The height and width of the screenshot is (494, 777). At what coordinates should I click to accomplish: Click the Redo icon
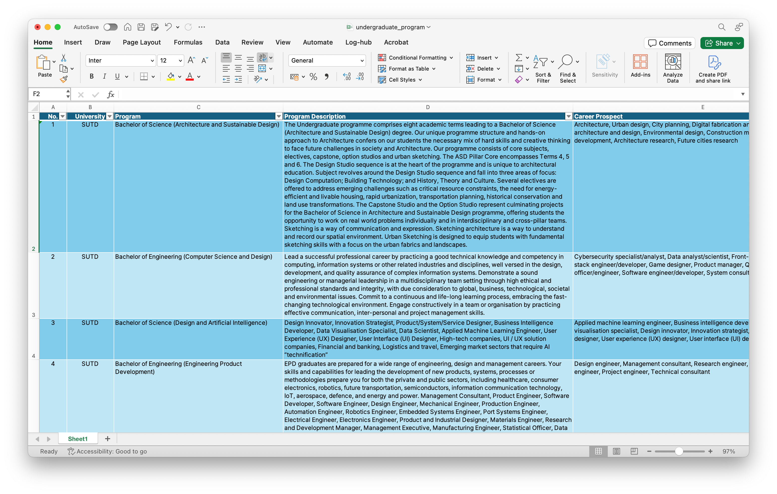click(x=188, y=27)
